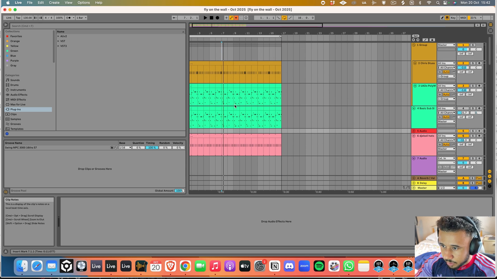The width and height of the screenshot is (497, 279).
Task: Open the Options menu
Action: (x=83, y=3)
